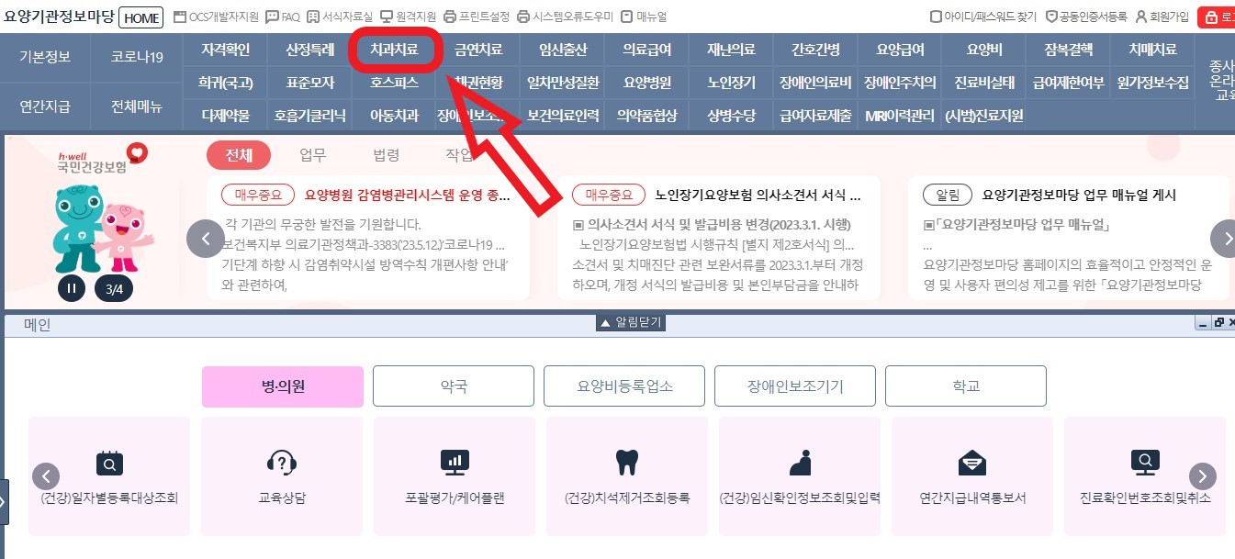Collapse notices with 알림닫기 toggle
Image resolution: width=1235 pixels, height=559 pixels.
[630, 322]
